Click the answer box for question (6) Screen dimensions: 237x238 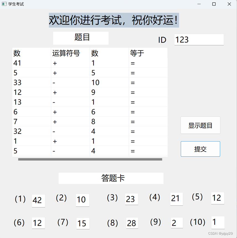(38, 223)
